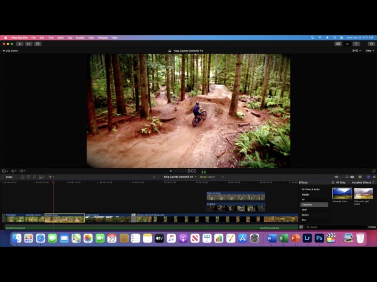
Task: Open the enhancement wand popup menu
Action: click(x=14, y=171)
